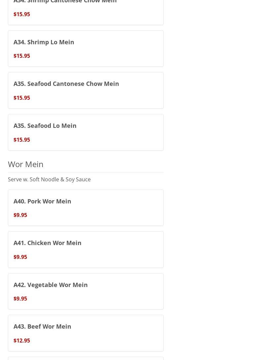
Task: Pick A43. Beef Wor Mein
Action: click(x=42, y=326)
